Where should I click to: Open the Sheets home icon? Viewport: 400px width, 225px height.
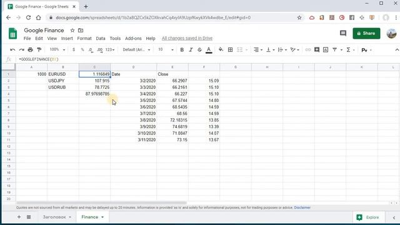pos(12,34)
